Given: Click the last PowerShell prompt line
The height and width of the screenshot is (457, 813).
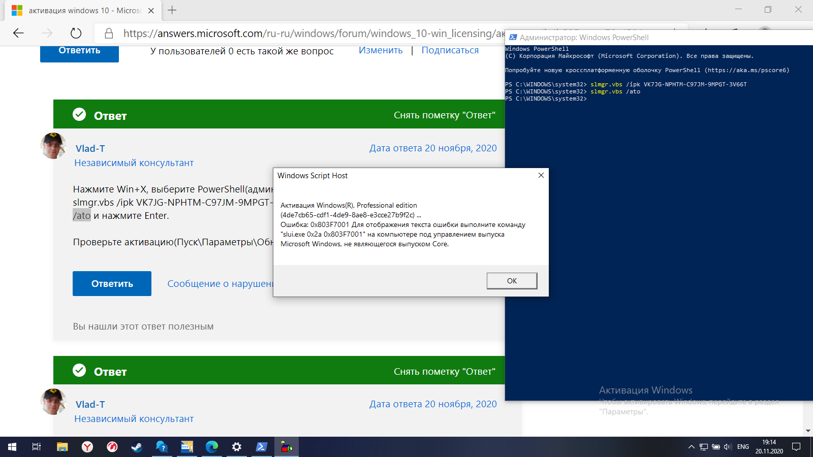Looking at the screenshot, I should pyautogui.click(x=546, y=99).
